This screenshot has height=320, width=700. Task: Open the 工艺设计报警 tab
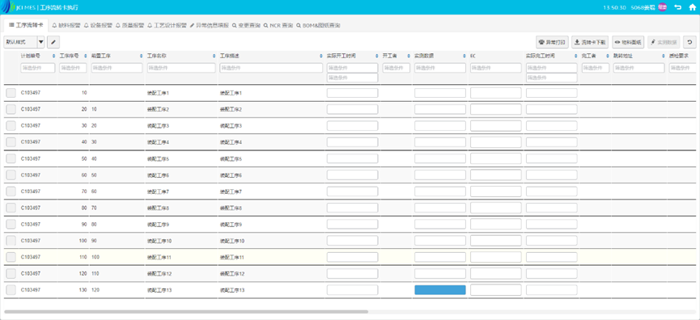[x=167, y=26]
